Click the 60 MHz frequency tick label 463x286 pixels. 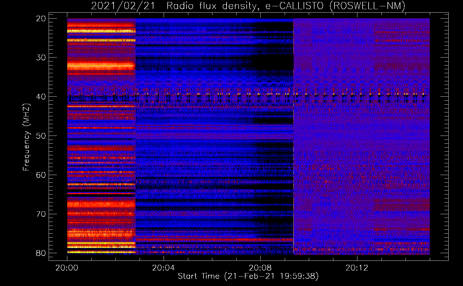[x=41, y=175]
